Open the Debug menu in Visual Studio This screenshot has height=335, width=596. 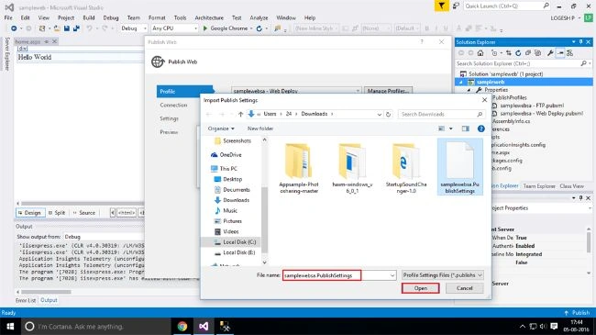point(111,17)
